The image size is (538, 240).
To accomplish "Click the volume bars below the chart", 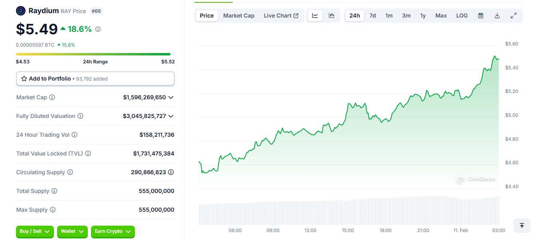I will [x=349, y=210].
